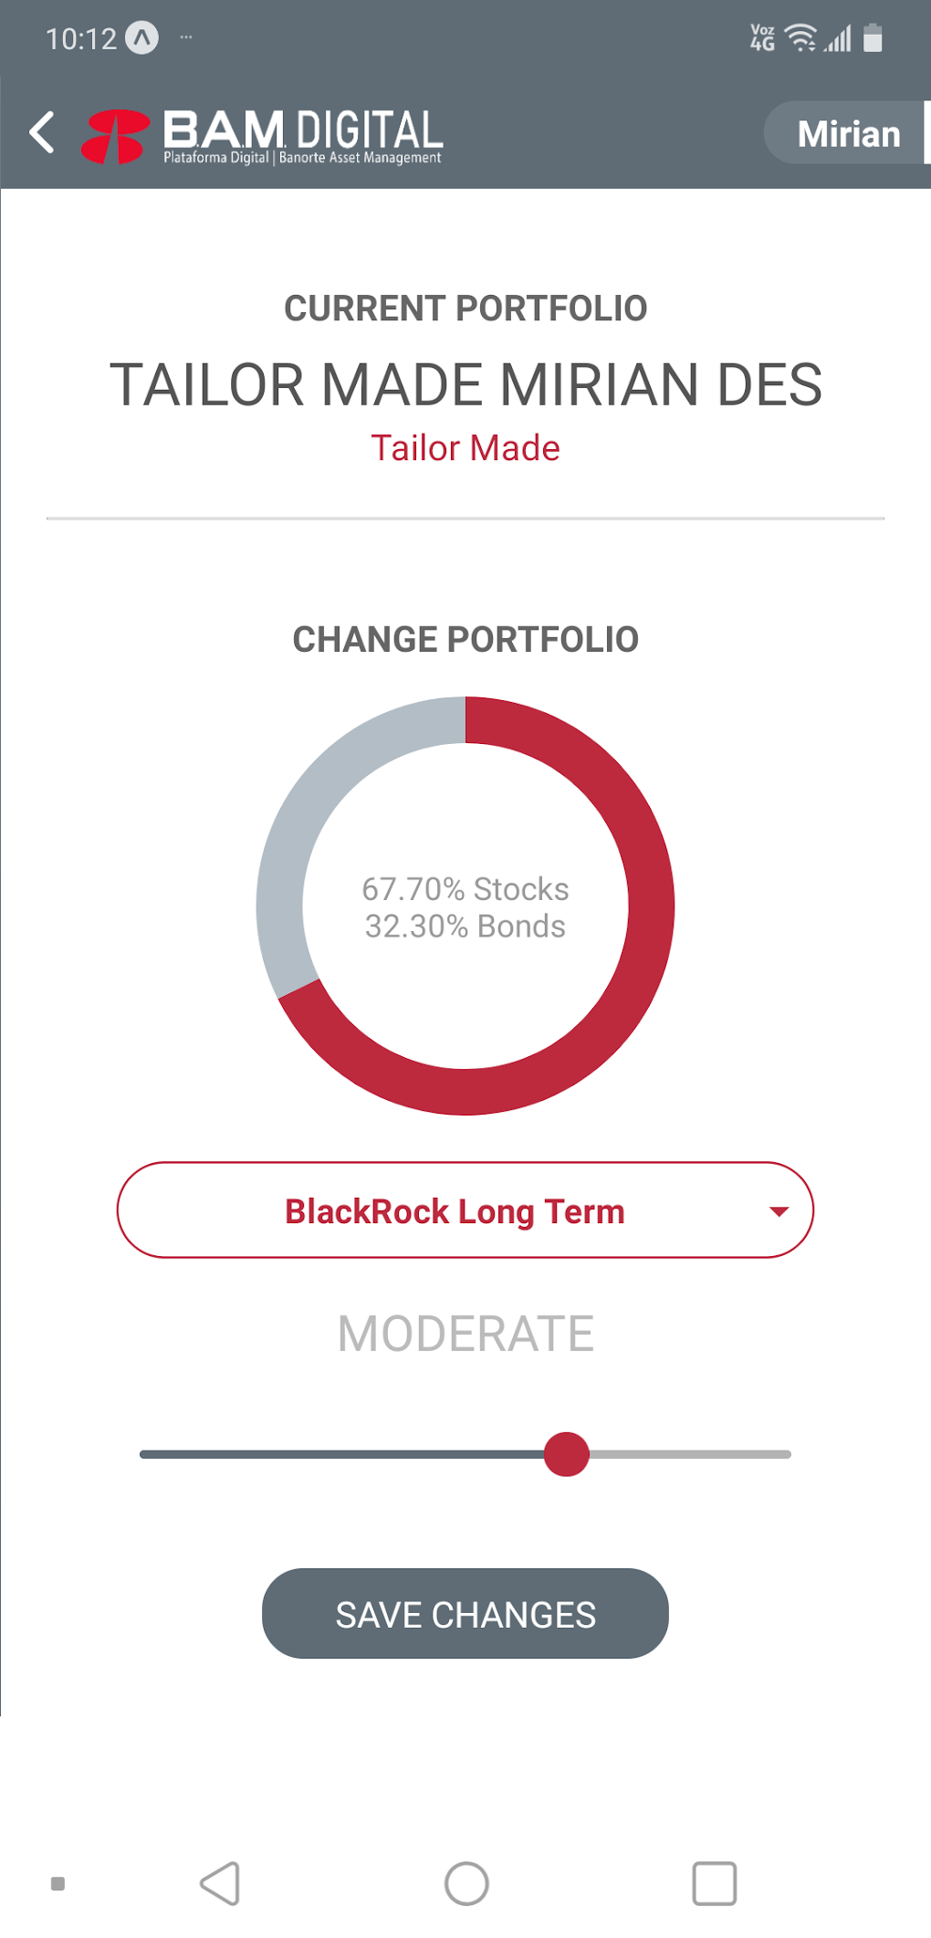
Task: Tap the Tailor Made red label
Action: [465, 448]
